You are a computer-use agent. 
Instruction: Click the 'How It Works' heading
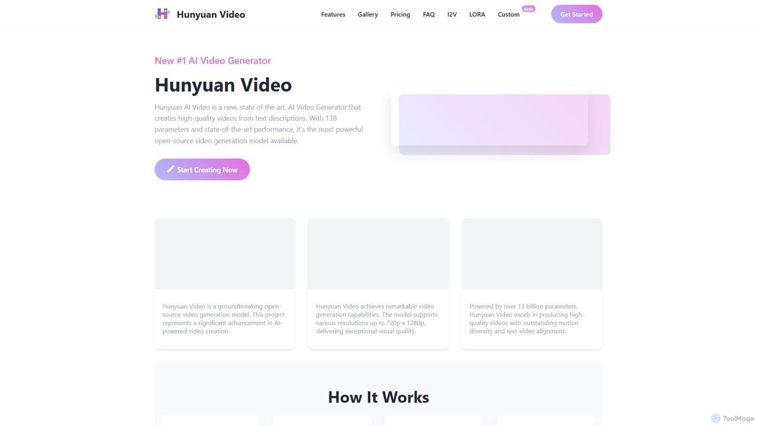[378, 397]
